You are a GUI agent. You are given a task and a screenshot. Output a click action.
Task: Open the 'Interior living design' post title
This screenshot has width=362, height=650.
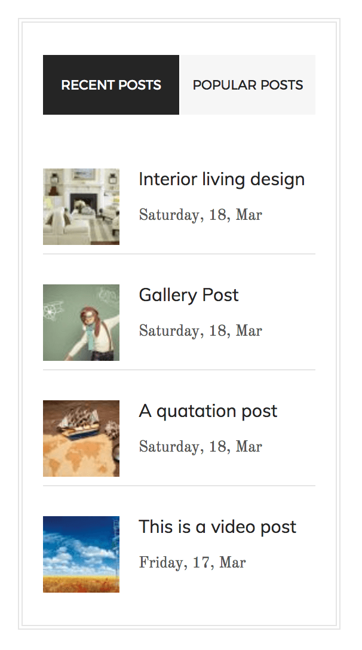[x=222, y=179]
